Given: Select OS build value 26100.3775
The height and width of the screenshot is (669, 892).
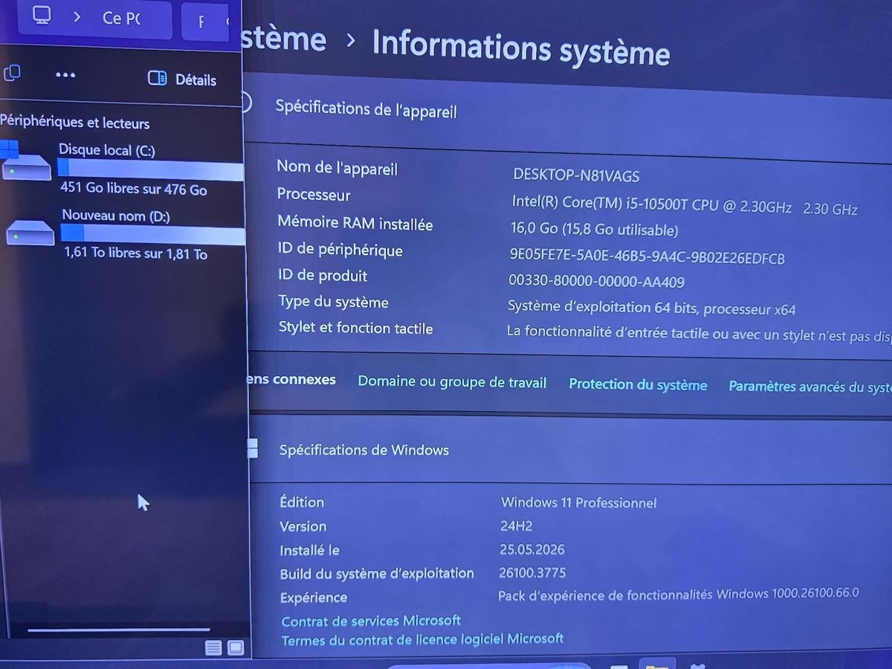Looking at the screenshot, I should click(532, 572).
